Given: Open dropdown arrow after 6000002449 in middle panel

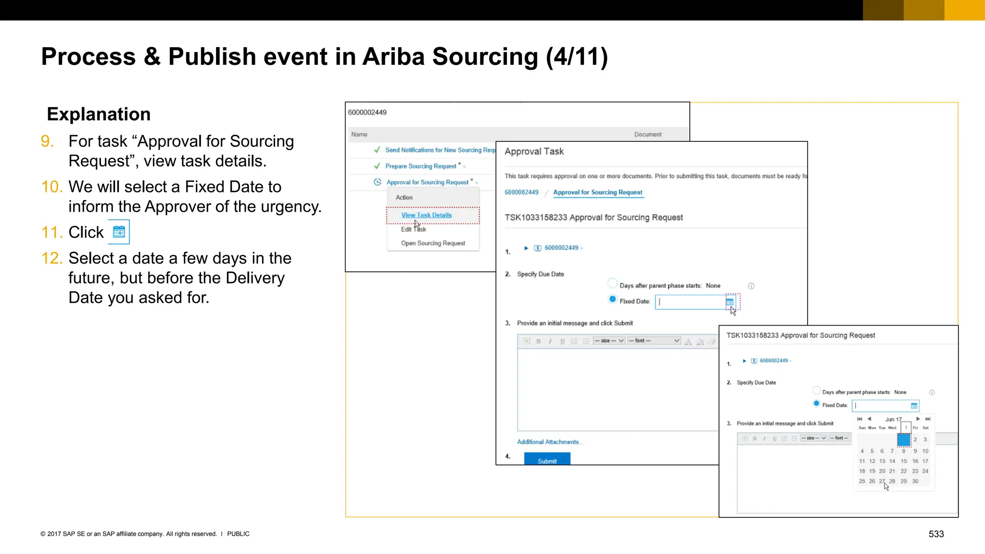Looking at the screenshot, I should (581, 249).
